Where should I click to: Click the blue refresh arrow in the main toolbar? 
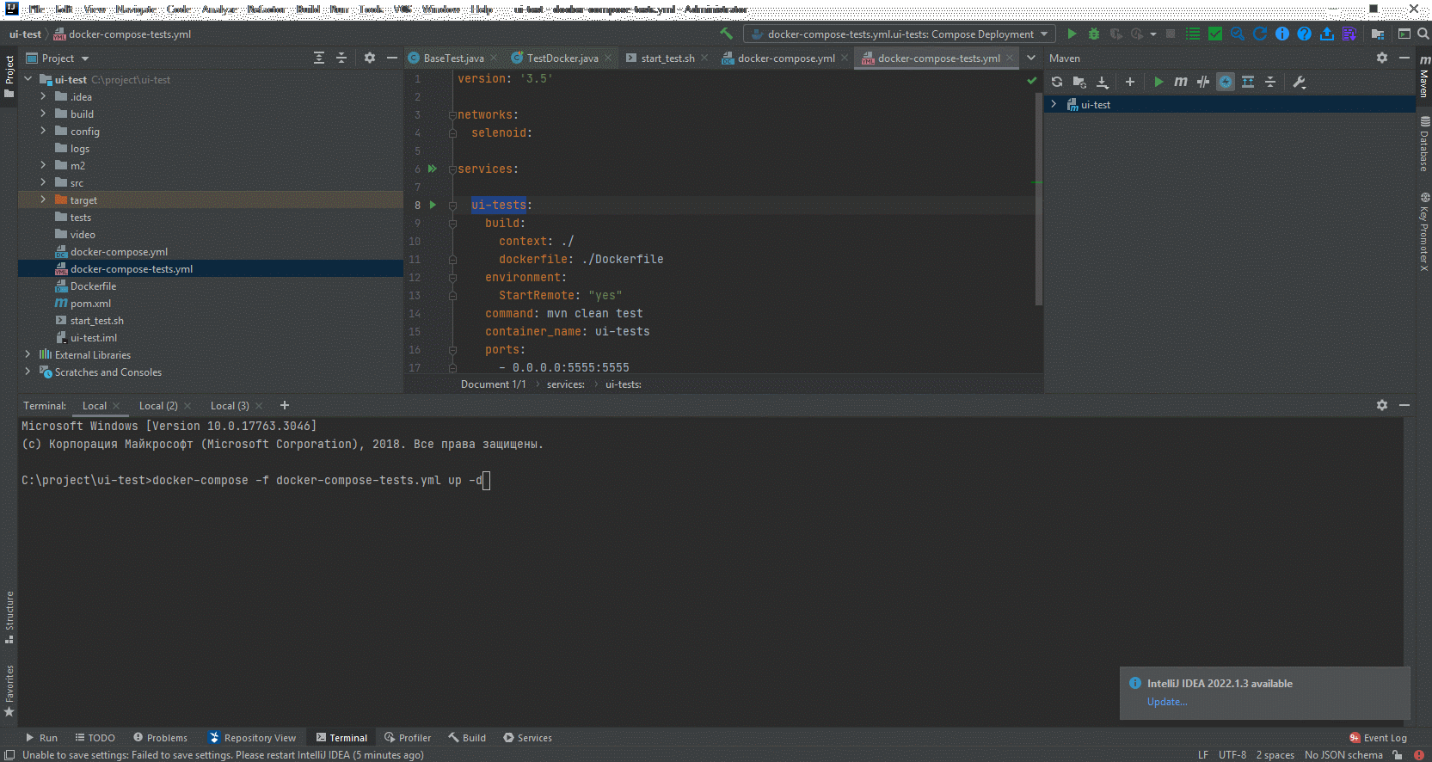click(x=1260, y=34)
